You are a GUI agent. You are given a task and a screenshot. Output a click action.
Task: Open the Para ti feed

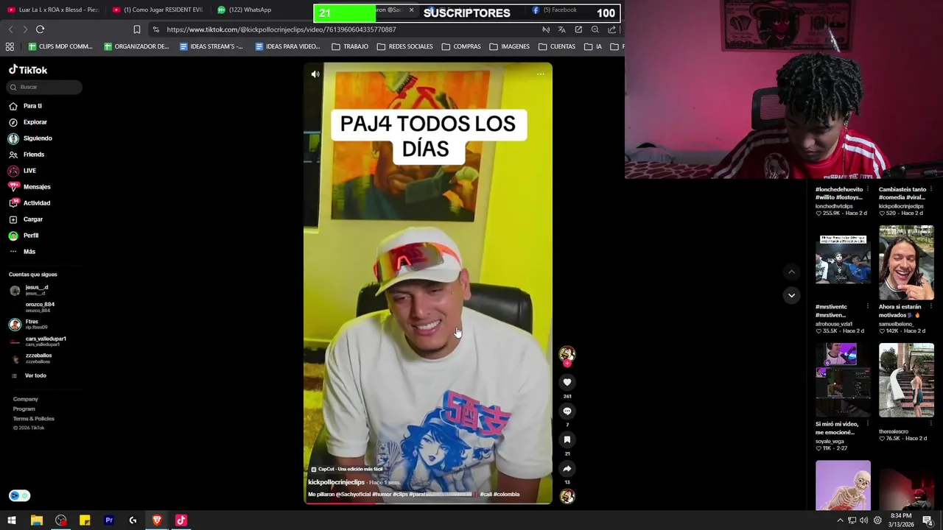[26, 106]
